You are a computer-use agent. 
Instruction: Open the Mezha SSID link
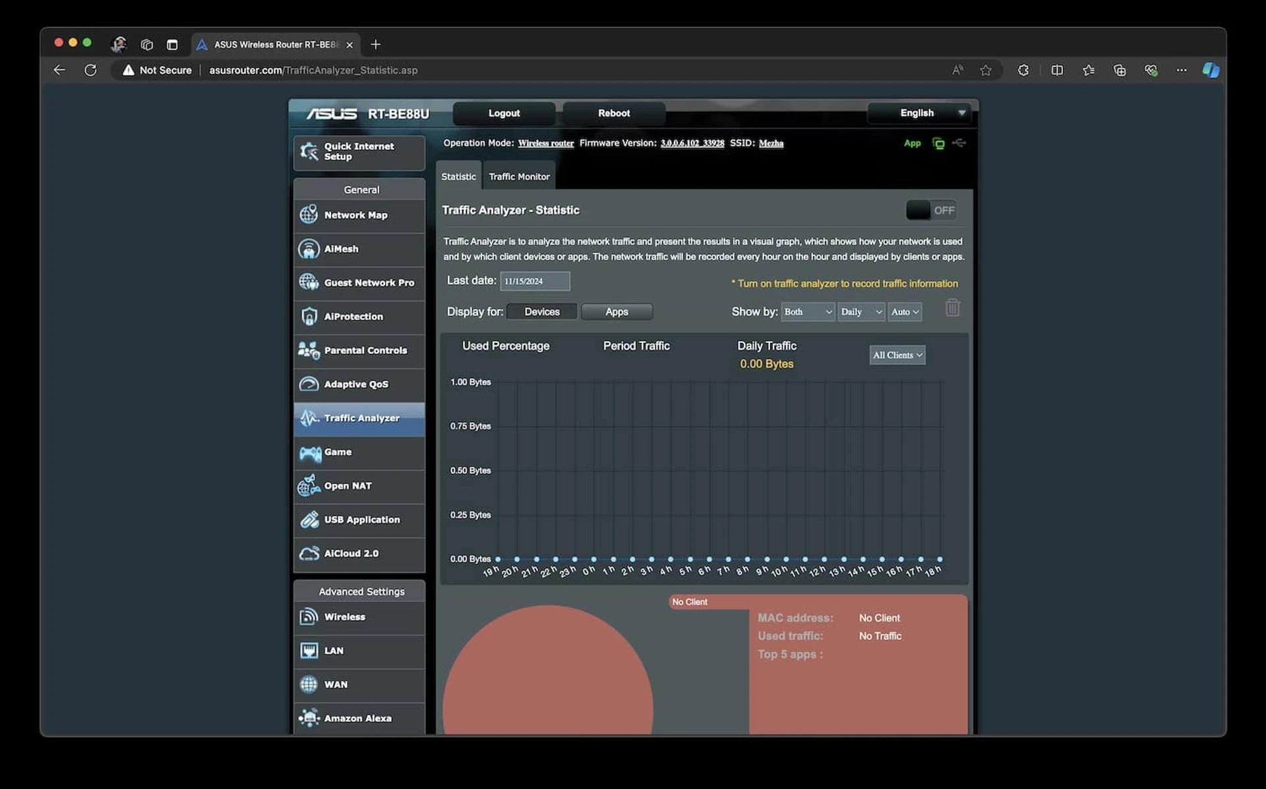pyautogui.click(x=771, y=143)
